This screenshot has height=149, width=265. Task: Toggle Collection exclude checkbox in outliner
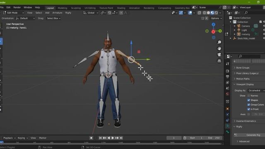(260, 22)
